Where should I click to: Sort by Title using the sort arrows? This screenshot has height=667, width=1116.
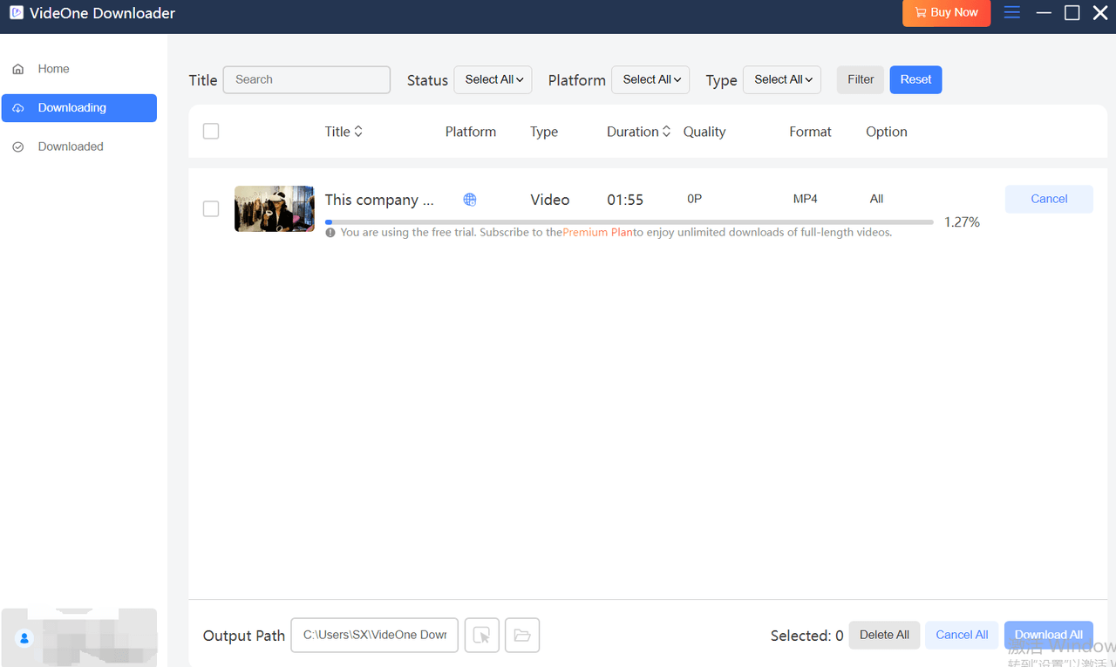(x=358, y=132)
